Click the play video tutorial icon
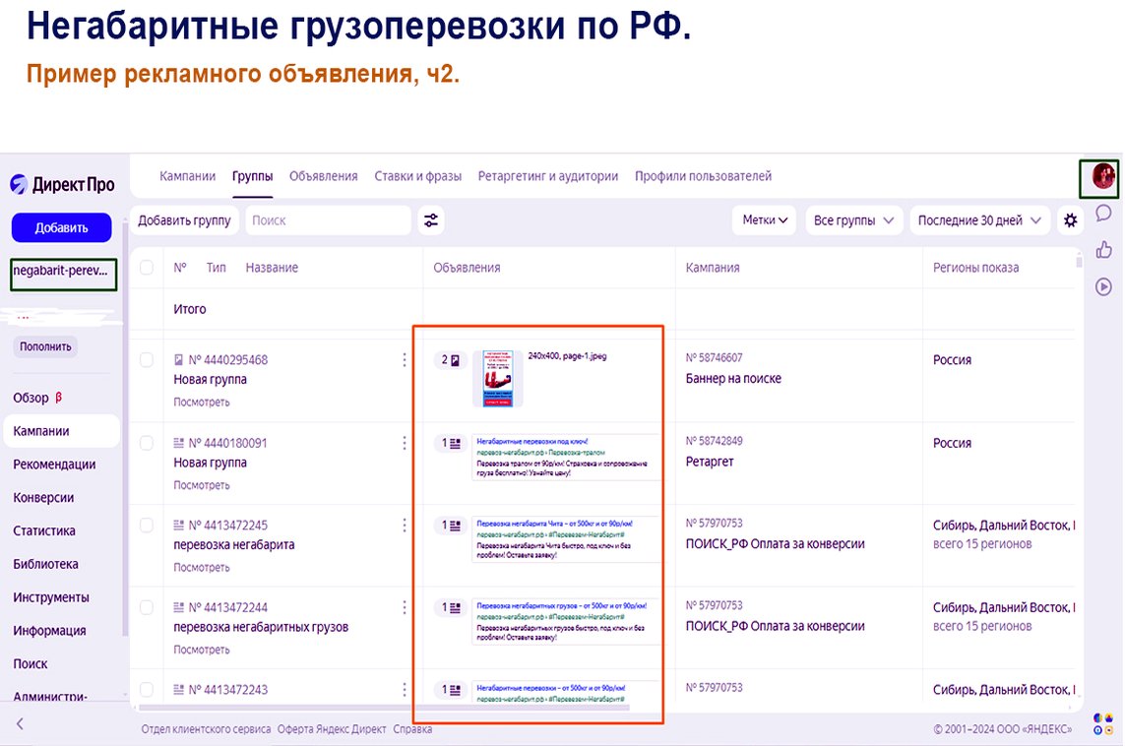Image resolution: width=1125 pixels, height=746 pixels. click(x=1103, y=287)
